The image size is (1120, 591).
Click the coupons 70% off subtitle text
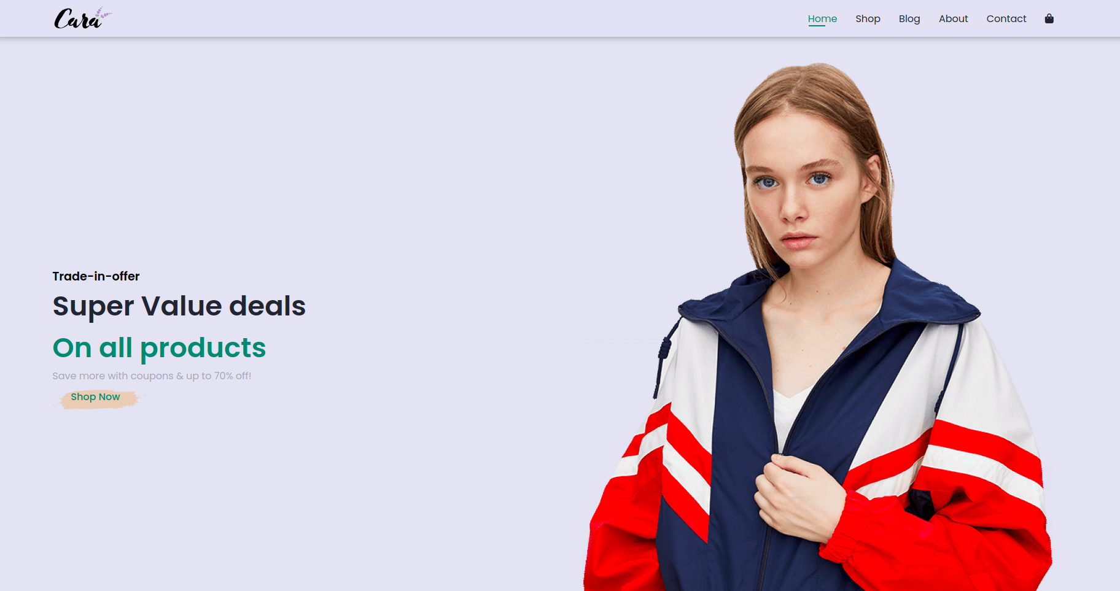click(152, 376)
